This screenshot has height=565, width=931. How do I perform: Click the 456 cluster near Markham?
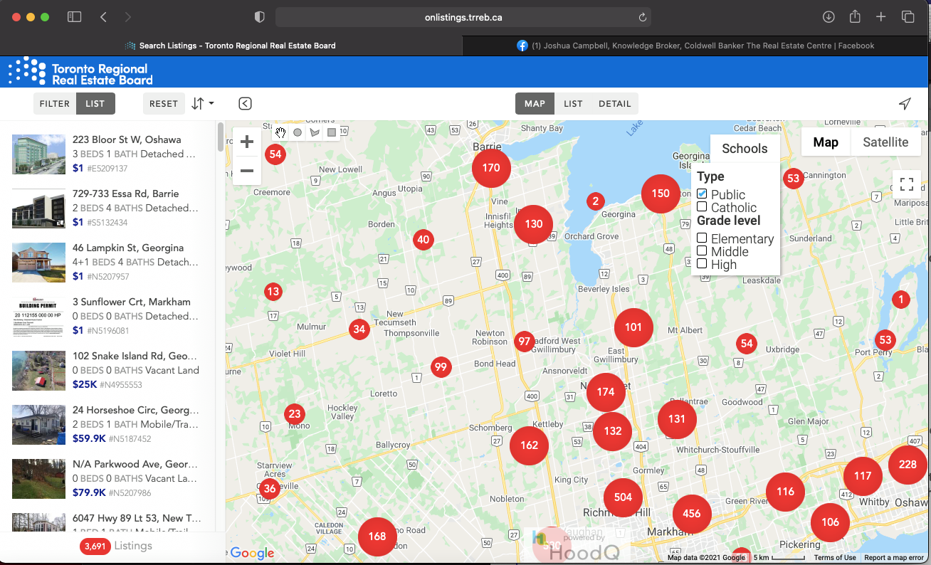tap(692, 513)
